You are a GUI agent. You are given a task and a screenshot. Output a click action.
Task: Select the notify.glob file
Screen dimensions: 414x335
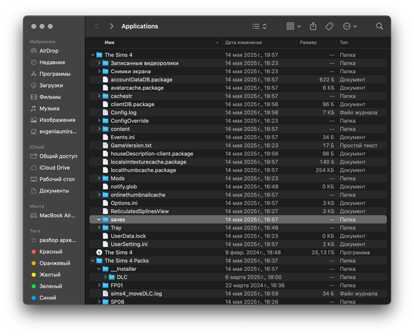coord(238,187)
